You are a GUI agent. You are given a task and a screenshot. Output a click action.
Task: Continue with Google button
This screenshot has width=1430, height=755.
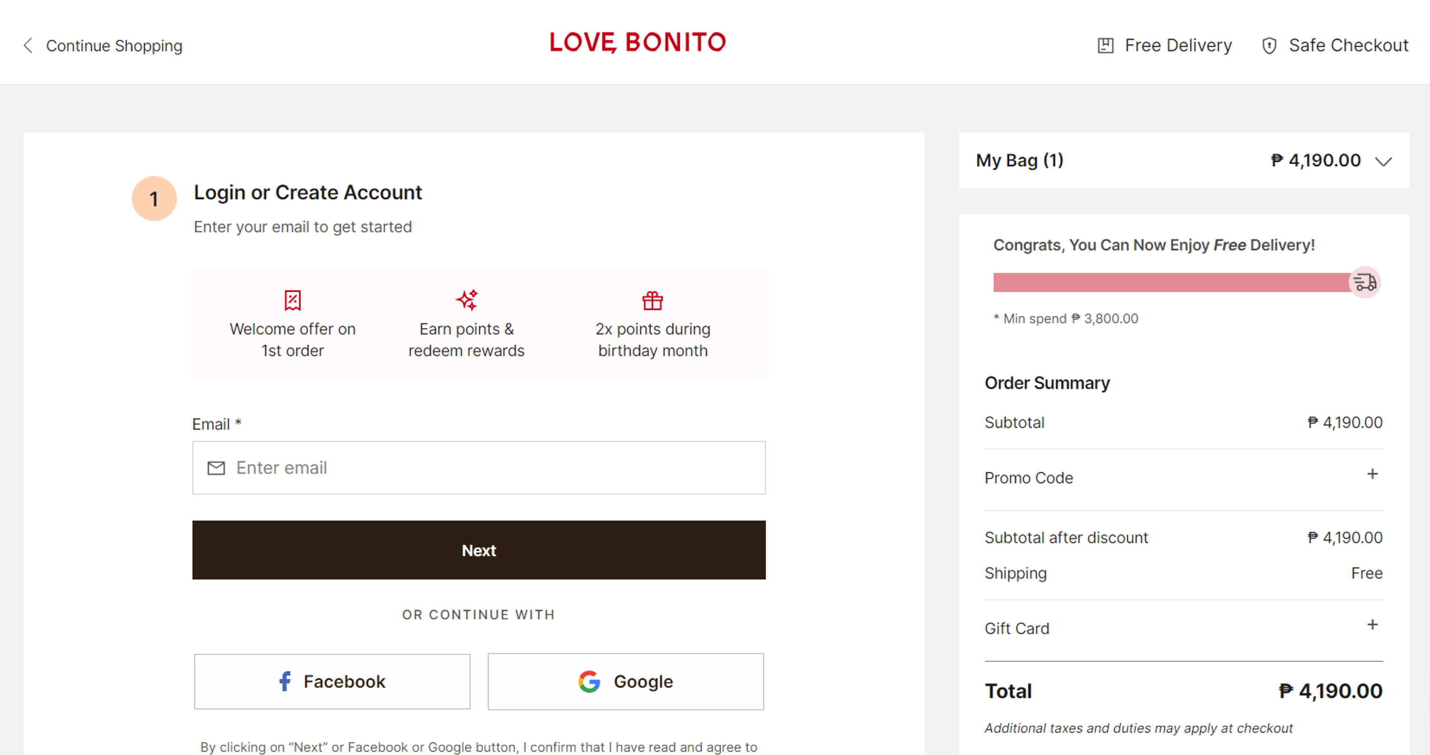[626, 682]
